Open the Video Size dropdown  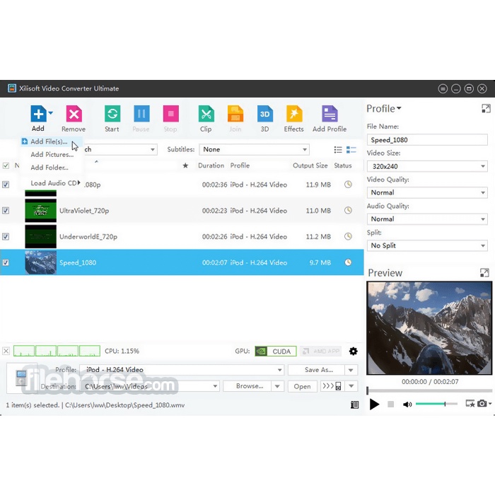(427, 167)
